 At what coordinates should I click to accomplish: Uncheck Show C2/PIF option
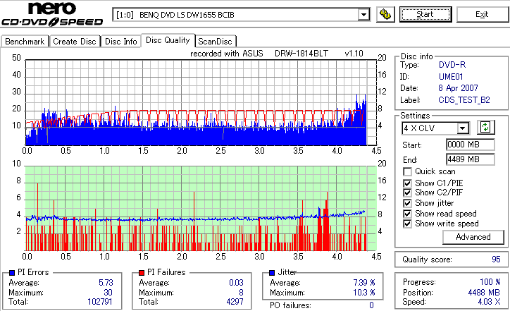pos(407,193)
